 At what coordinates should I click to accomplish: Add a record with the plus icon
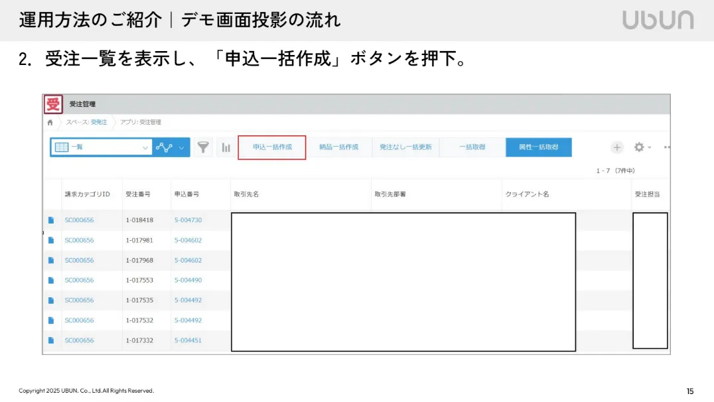(617, 147)
